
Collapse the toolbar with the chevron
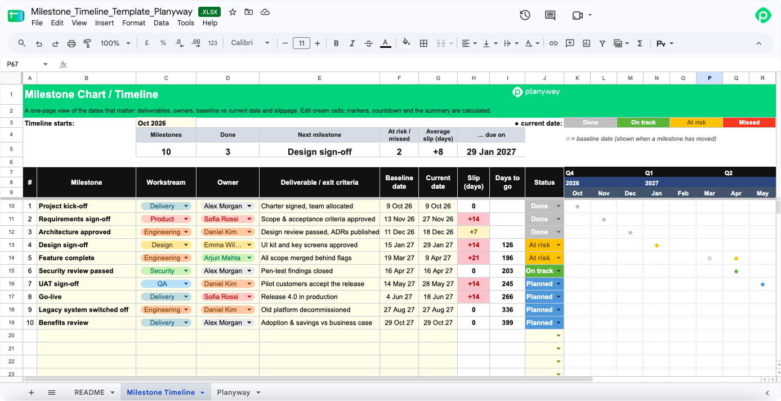pyautogui.click(x=758, y=43)
